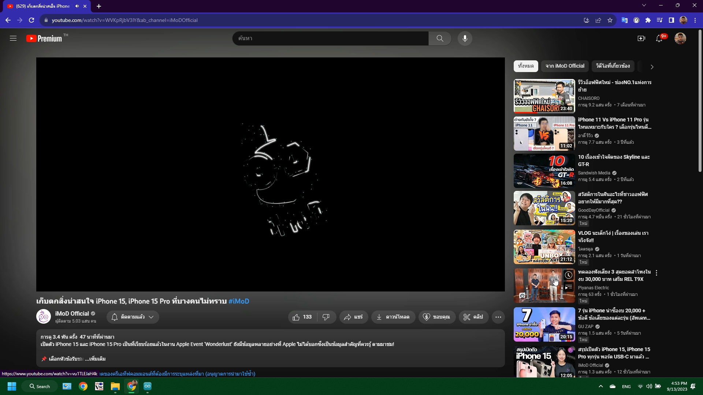The image size is (703, 395).
Task: Click the page vertical scrollbar
Action: [x=700, y=101]
